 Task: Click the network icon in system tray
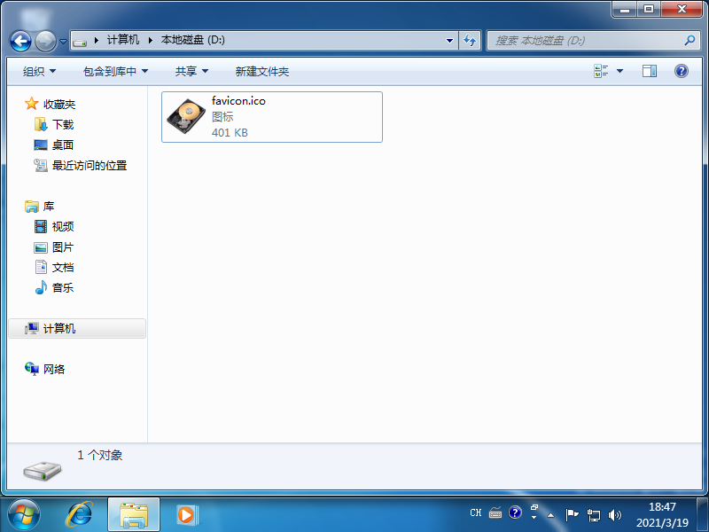pyautogui.click(x=594, y=512)
